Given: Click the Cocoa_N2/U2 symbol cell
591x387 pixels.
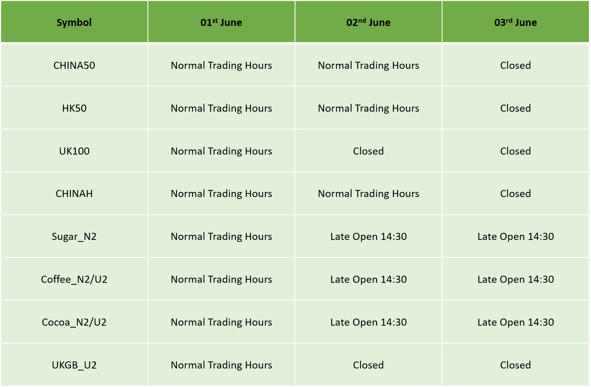Looking at the screenshot, I should 74,322.
